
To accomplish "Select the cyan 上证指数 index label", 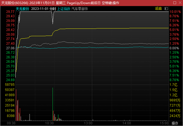I will click(x=64, y=9).
